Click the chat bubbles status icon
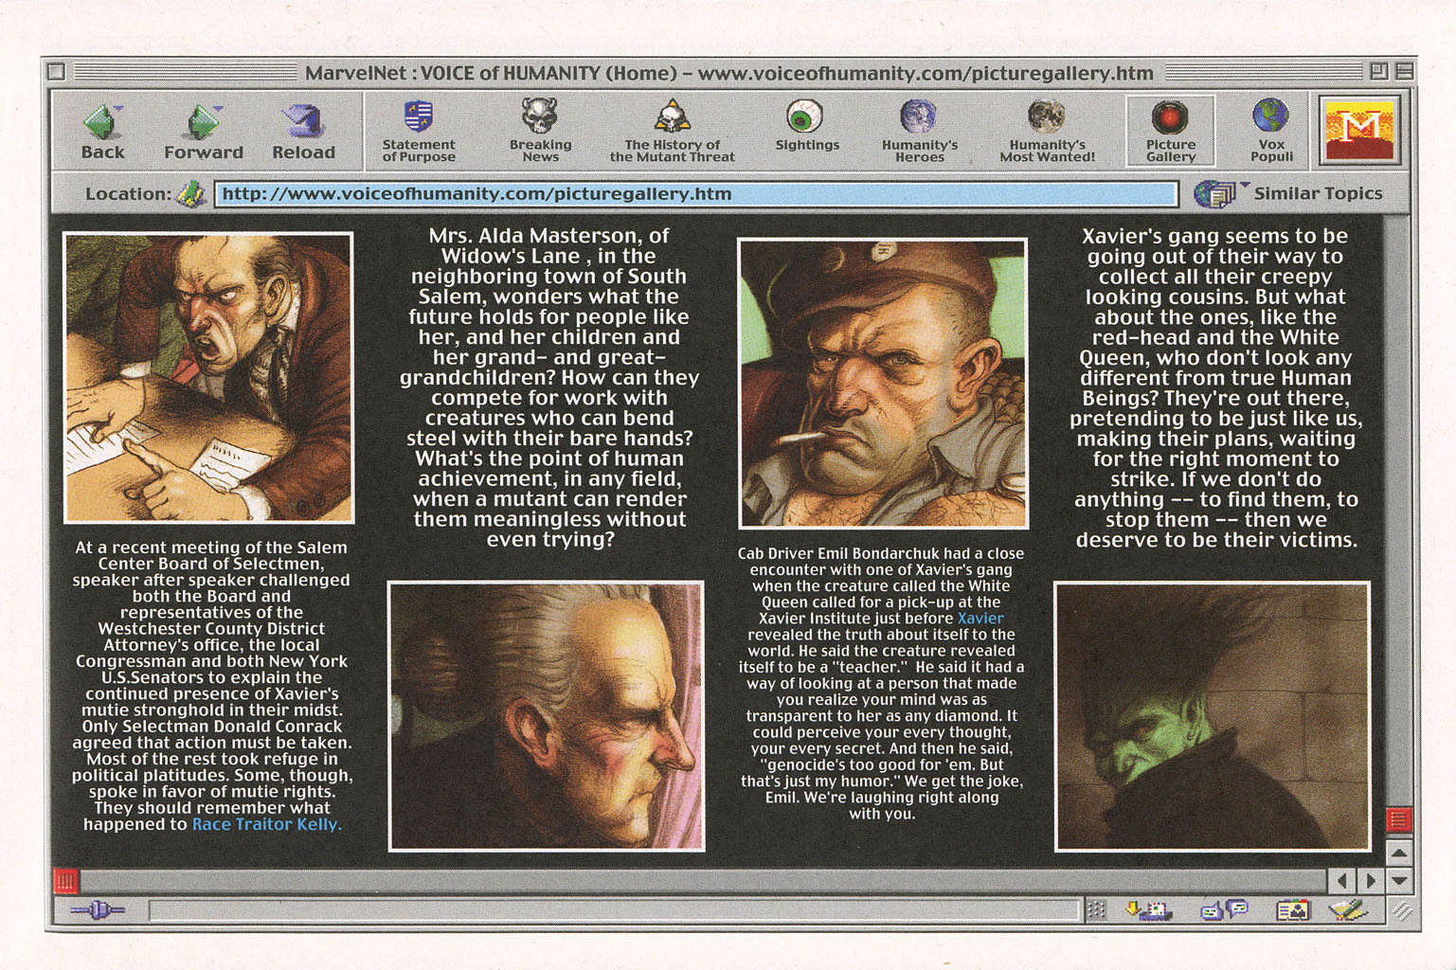1456x970 pixels. [1224, 910]
